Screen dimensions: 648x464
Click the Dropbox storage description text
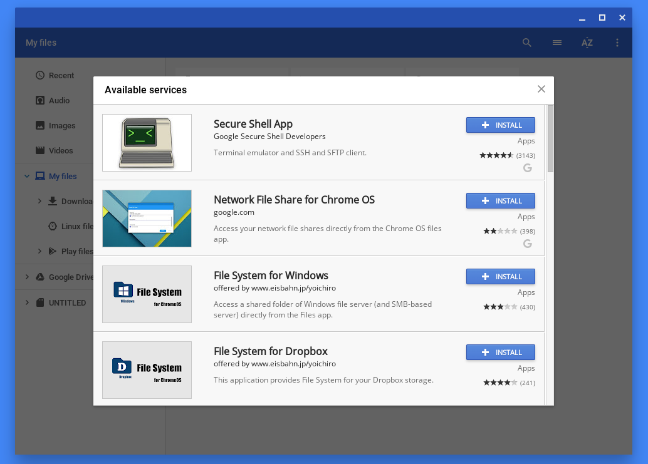coord(323,380)
